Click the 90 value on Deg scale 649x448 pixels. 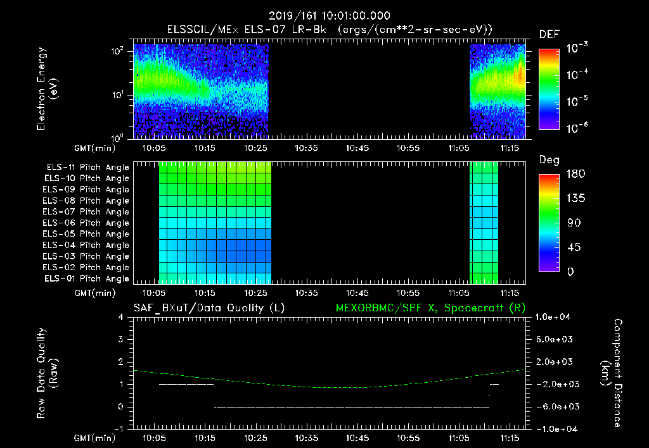coord(574,223)
